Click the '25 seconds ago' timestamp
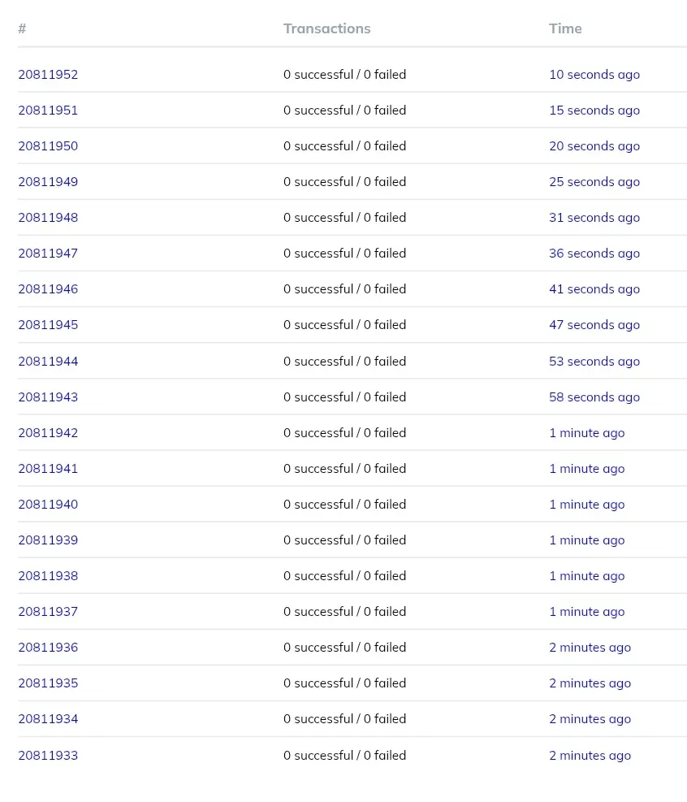Image resolution: width=687 pixels, height=802 pixels. click(594, 182)
